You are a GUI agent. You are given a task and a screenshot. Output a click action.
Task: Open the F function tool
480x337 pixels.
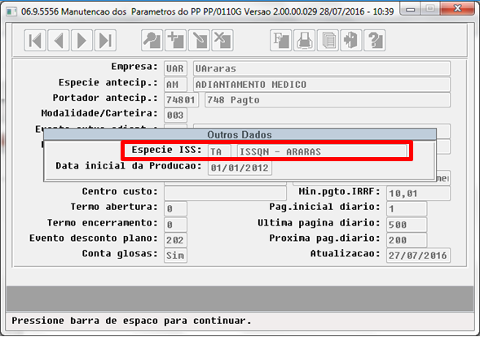click(281, 40)
